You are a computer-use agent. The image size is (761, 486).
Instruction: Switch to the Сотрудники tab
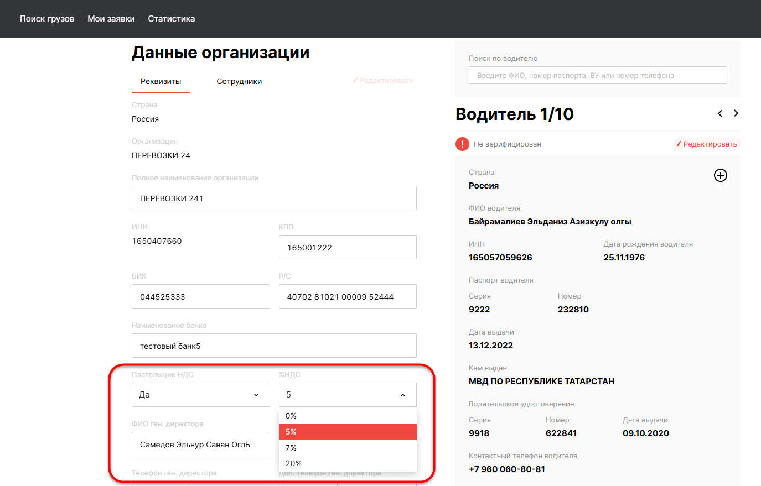tap(239, 81)
